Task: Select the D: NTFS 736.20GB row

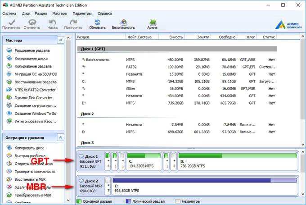Action: pyautogui.click(x=177, y=103)
